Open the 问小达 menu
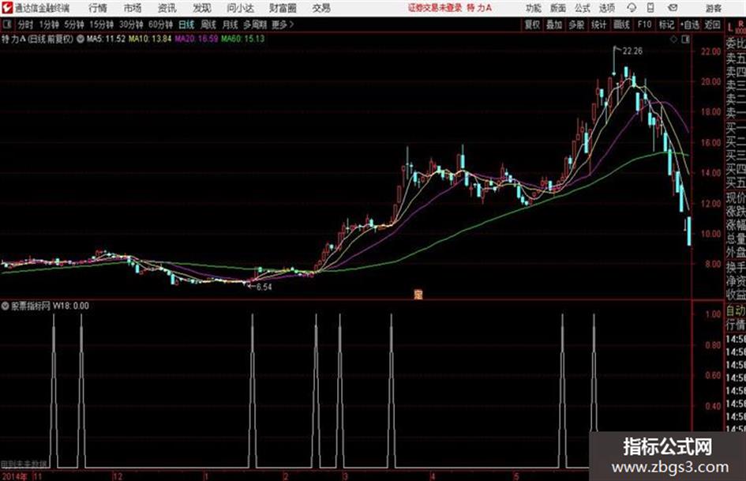746x481 pixels. pos(240,8)
